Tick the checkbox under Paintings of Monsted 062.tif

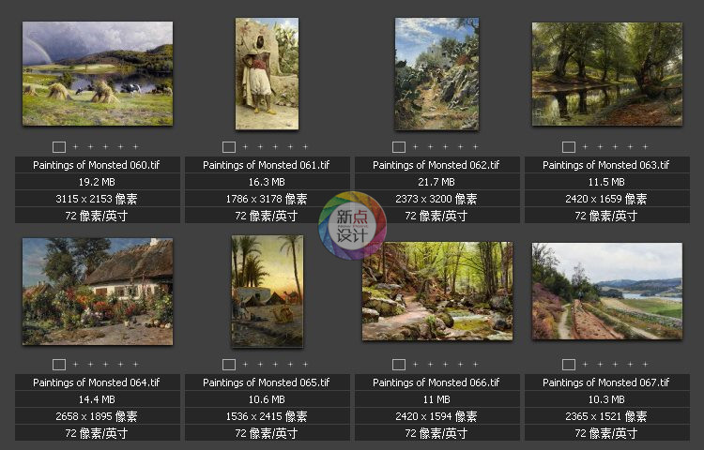[x=399, y=147]
